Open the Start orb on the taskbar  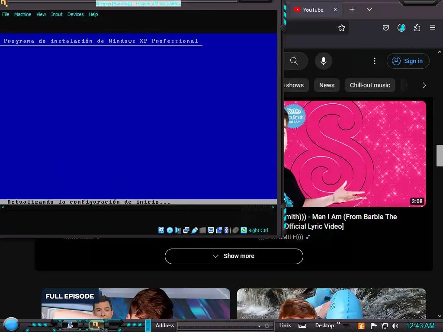pos(11,325)
